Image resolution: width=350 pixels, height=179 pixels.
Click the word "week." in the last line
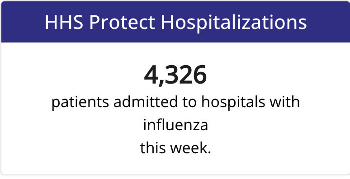pos(190,148)
